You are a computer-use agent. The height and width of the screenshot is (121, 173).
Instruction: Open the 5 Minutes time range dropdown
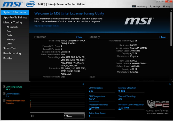[74, 116]
